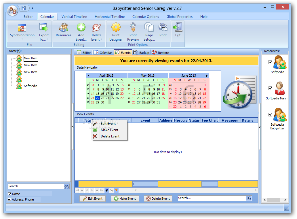The image size is (297, 219).
Task: Click the Delete Event ribbon icon
Action: [97, 27]
